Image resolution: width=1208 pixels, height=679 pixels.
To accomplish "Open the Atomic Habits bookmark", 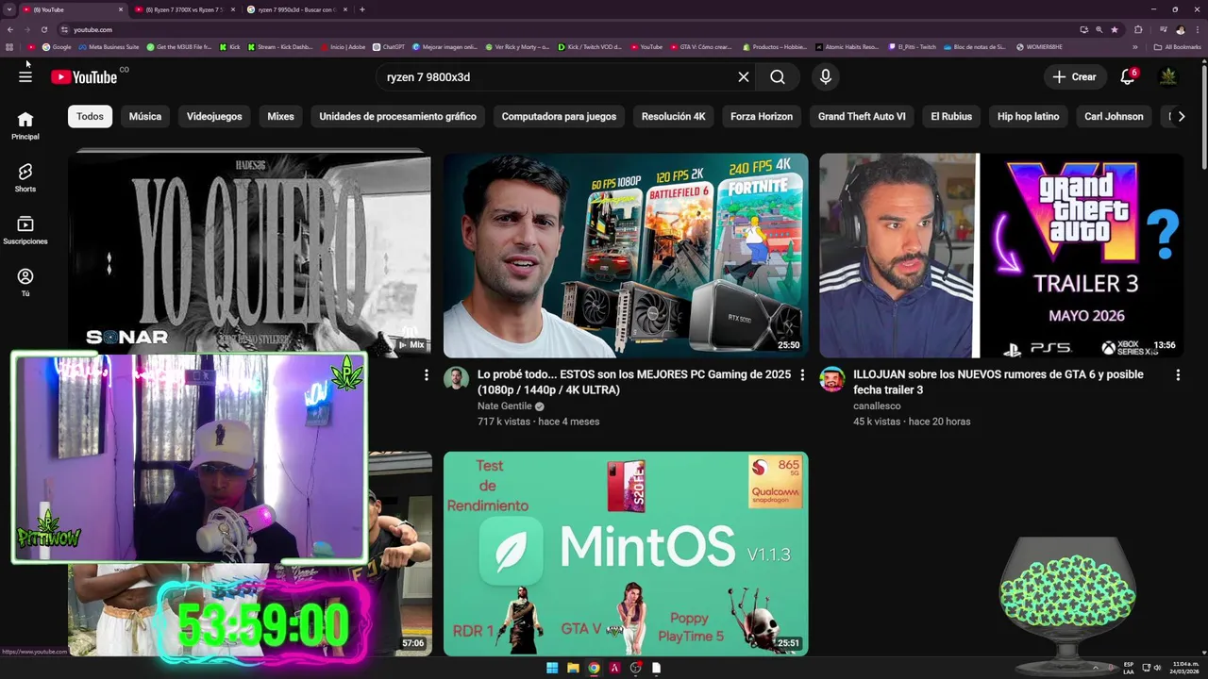I will [x=847, y=46].
